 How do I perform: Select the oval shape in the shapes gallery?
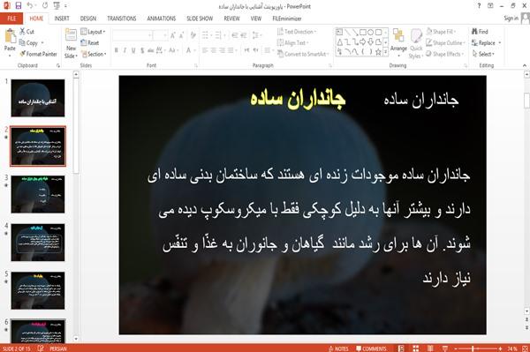371,33
